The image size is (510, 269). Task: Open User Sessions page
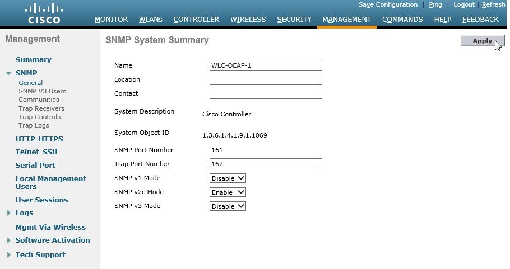41,200
